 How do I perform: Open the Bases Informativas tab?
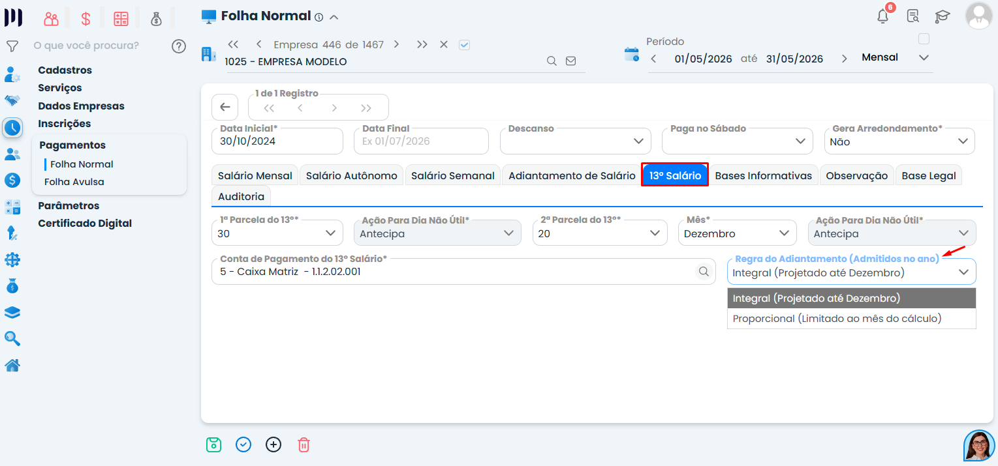(x=763, y=175)
